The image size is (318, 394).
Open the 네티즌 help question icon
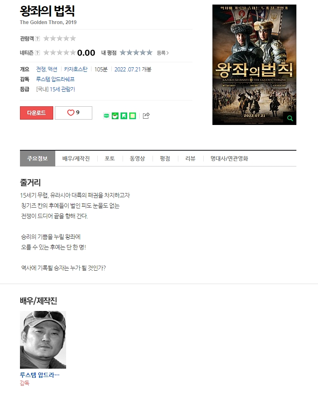[37, 52]
